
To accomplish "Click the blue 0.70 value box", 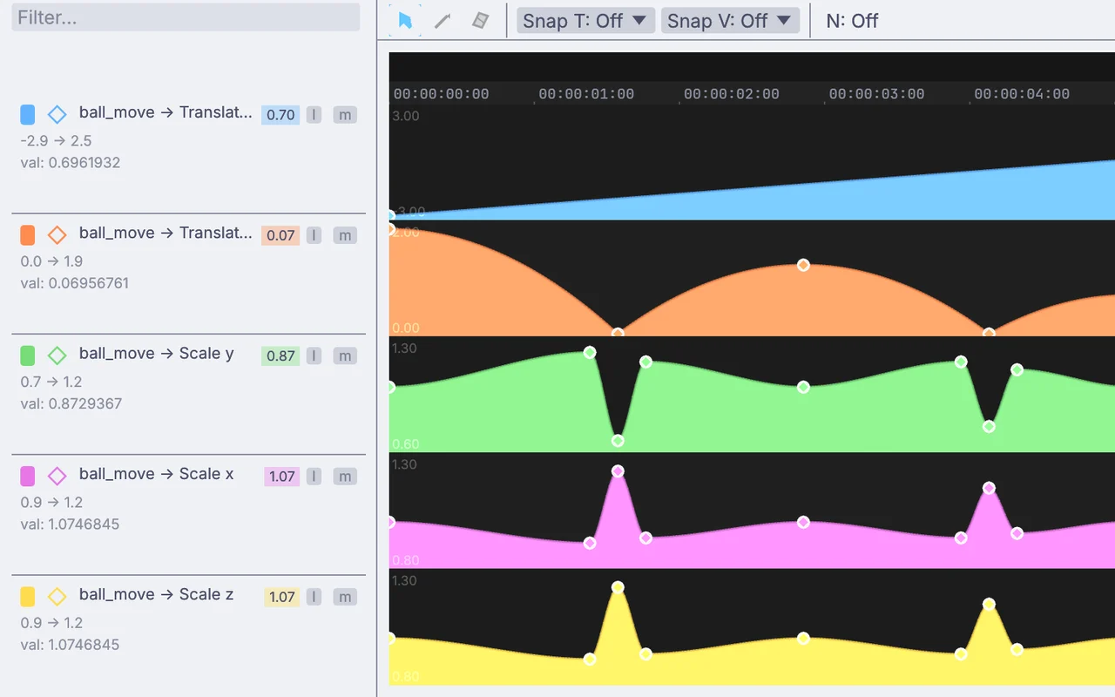I will point(280,115).
